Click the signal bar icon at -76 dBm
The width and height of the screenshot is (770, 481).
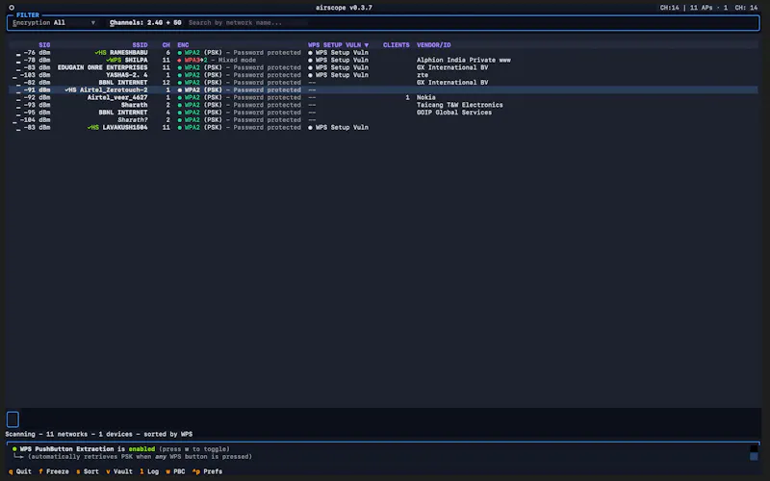click(x=18, y=54)
